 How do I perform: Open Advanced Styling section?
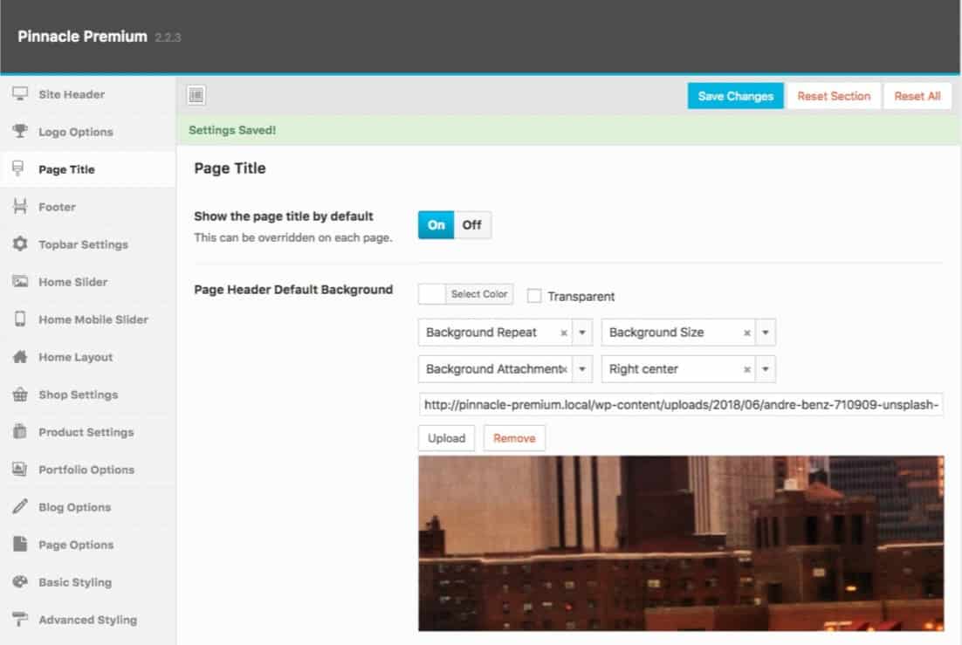point(88,619)
